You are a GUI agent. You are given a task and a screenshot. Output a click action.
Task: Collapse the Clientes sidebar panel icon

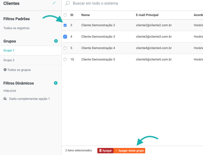pos(54,3)
